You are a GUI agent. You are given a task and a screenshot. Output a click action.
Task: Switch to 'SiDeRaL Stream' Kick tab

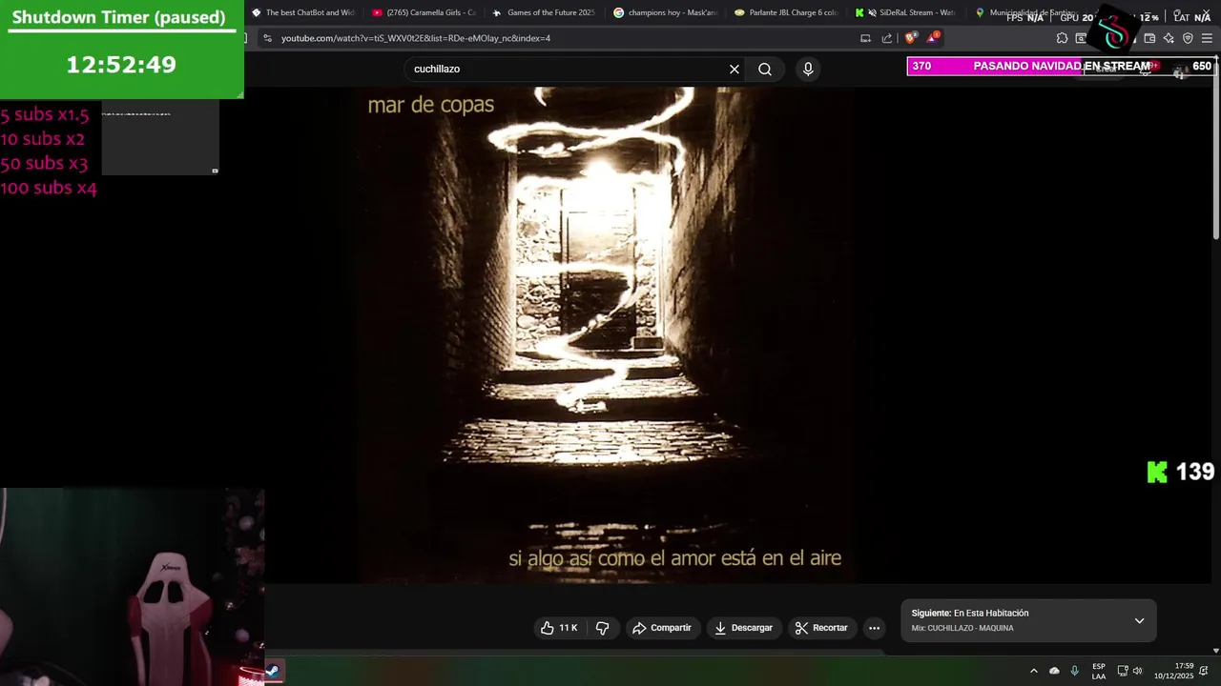tap(907, 13)
